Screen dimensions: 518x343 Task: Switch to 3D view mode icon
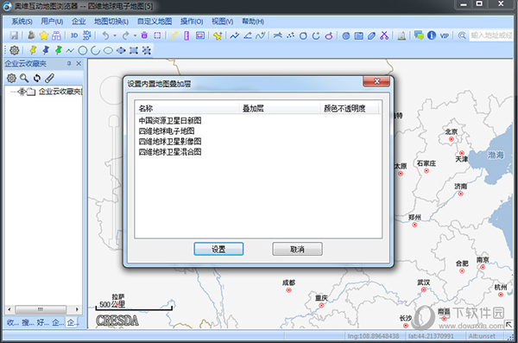(x=74, y=35)
